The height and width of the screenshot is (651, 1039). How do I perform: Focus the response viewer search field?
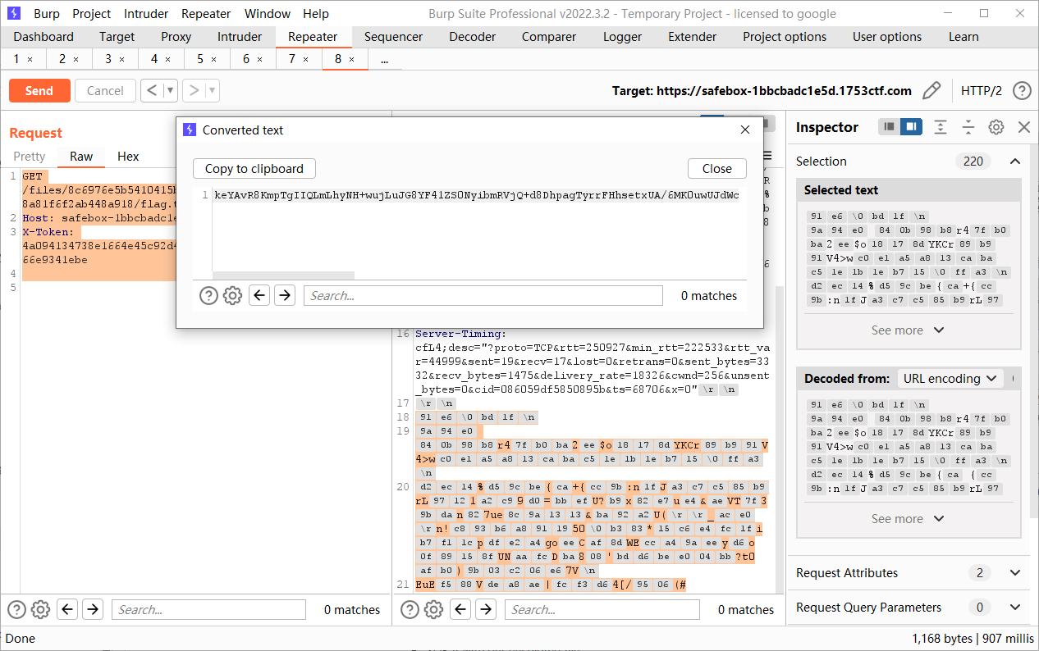pos(602,609)
